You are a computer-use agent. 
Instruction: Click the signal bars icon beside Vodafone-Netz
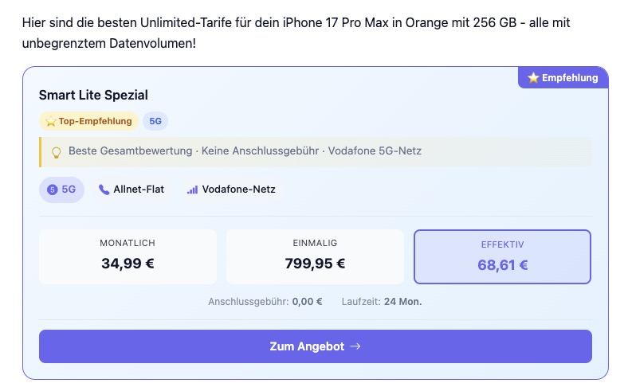(x=192, y=190)
